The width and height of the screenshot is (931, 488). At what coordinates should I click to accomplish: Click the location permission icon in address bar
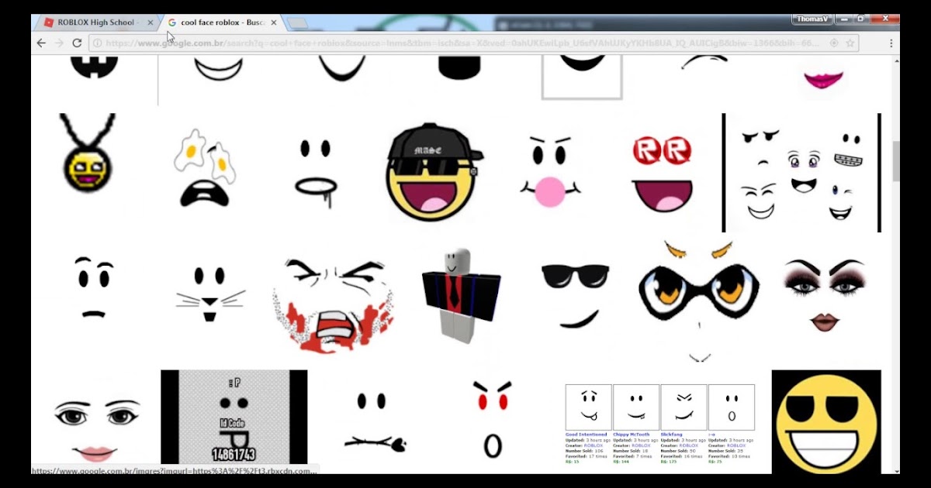[833, 43]
